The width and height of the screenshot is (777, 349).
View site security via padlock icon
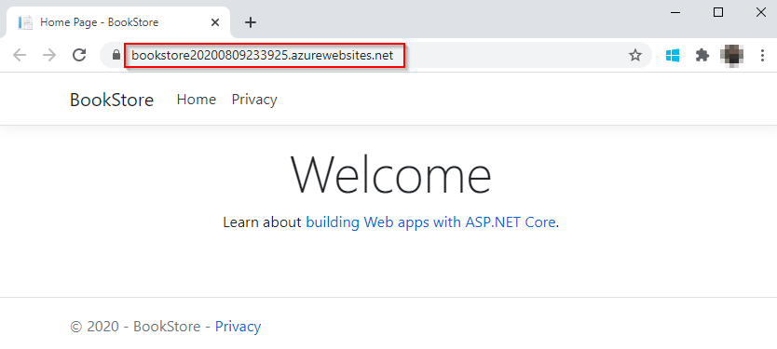[x=116, y=55]
